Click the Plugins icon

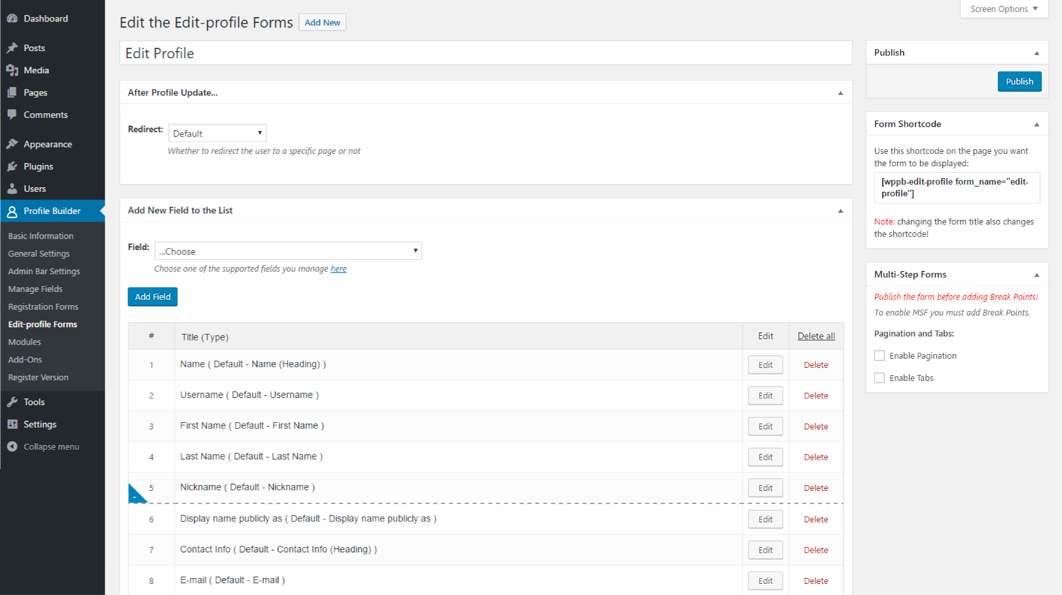(12, 166)
